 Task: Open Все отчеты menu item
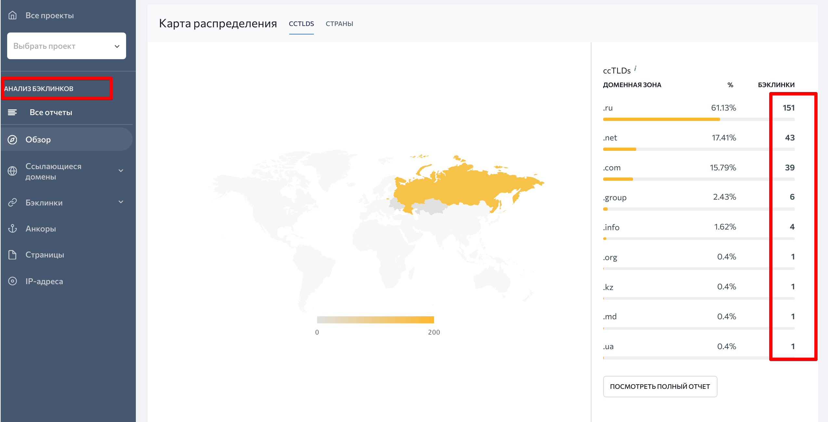pos(51,112)
